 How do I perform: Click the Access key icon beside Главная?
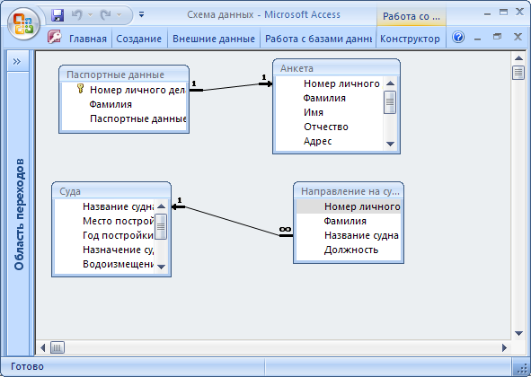pyautogui.click(x=54, y=37)
